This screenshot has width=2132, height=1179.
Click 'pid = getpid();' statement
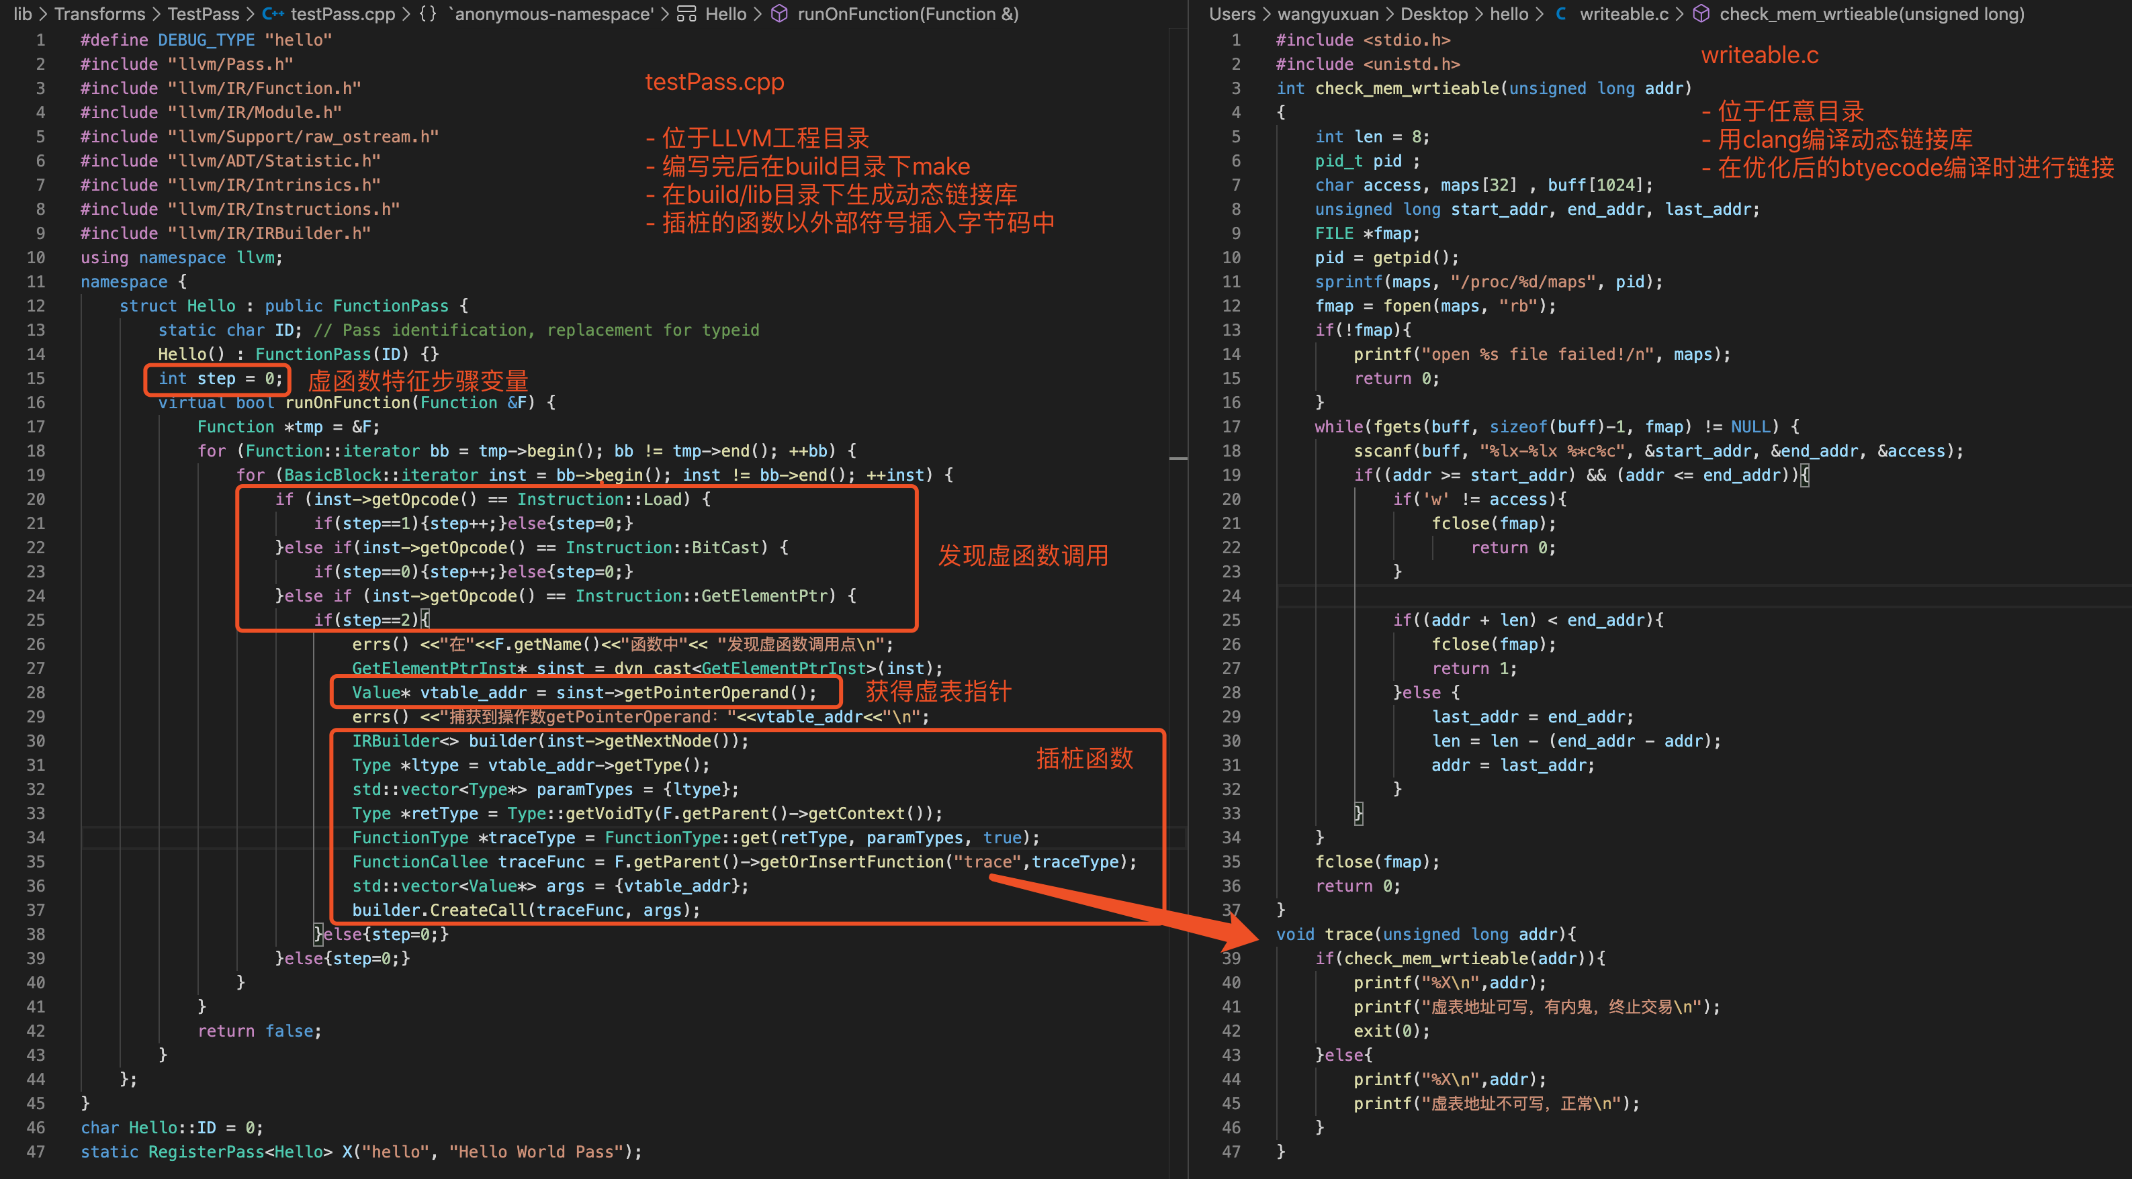(1386, 257)
